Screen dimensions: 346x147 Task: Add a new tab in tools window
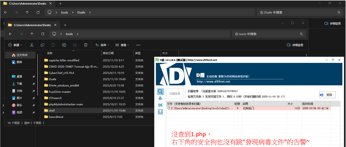click(65, 25)
